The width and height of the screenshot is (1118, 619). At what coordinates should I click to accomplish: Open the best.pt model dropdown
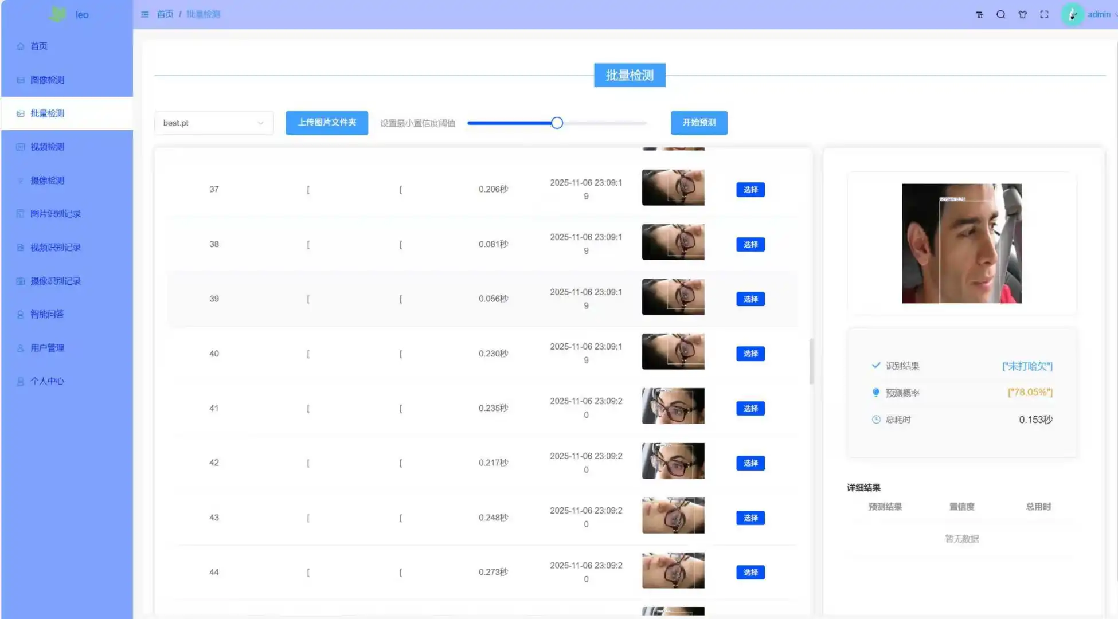point(213,123)
